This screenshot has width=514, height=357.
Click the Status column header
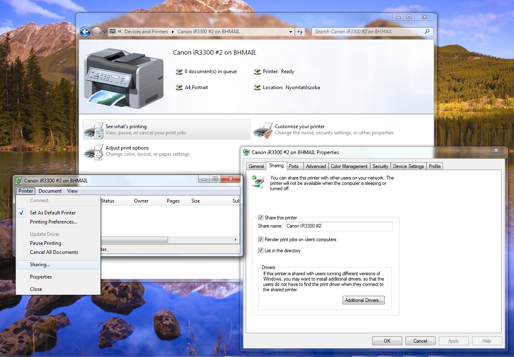pyautogui.click(x=115, y=201)
